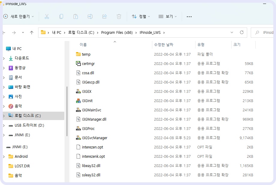Screen dimensions: 276x185
Task: Refresh the current folder view
Action: (242, 32)
